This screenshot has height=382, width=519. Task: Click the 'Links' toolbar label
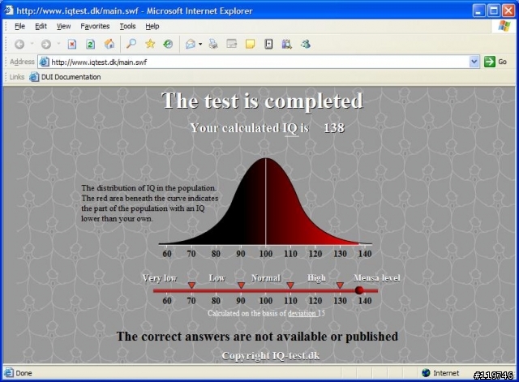tap(17, 77)
